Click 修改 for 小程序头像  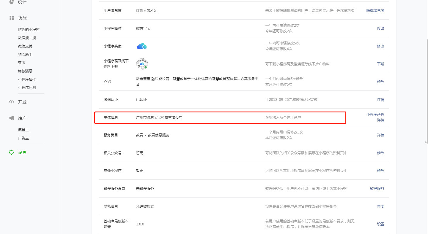pos(381,46)
